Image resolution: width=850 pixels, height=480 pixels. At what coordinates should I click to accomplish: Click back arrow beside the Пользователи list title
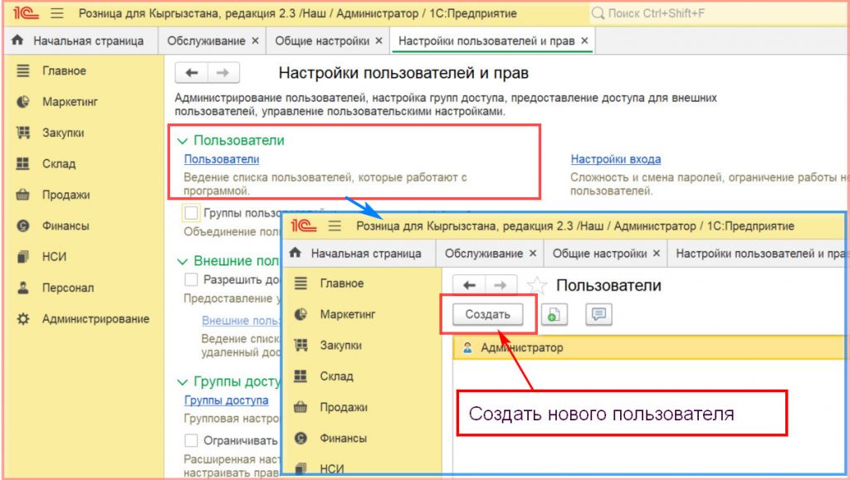(x=469, y=285)
